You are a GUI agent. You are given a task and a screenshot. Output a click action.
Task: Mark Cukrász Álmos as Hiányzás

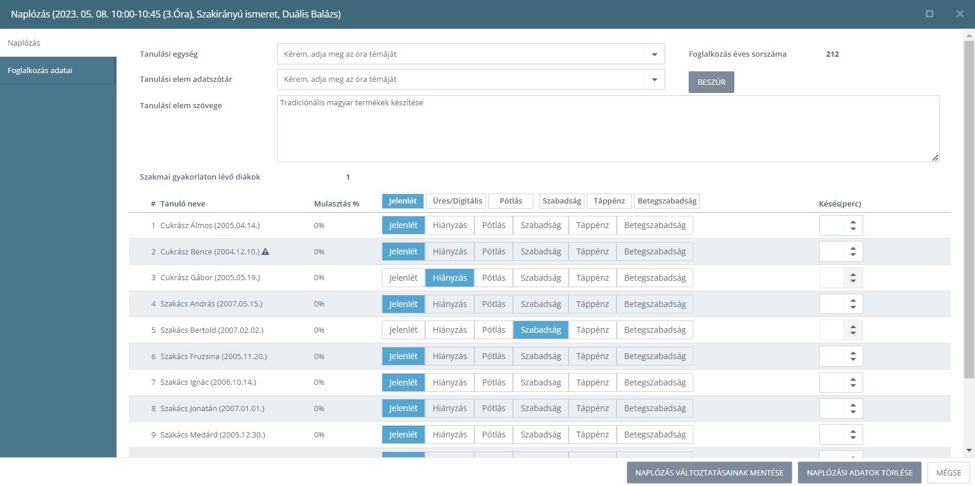pos(450,225)
